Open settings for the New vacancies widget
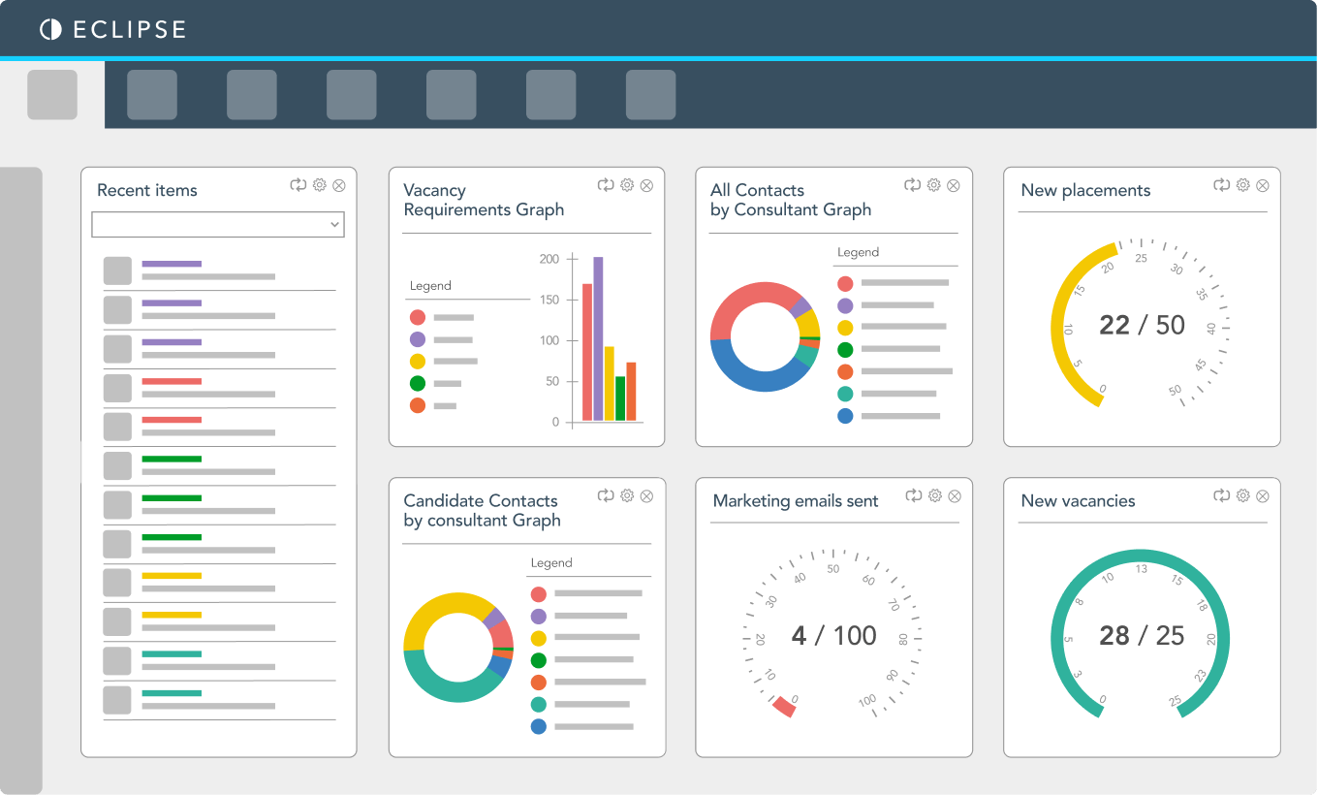Screen dimensions: 1318x795 pos(1241,495)
